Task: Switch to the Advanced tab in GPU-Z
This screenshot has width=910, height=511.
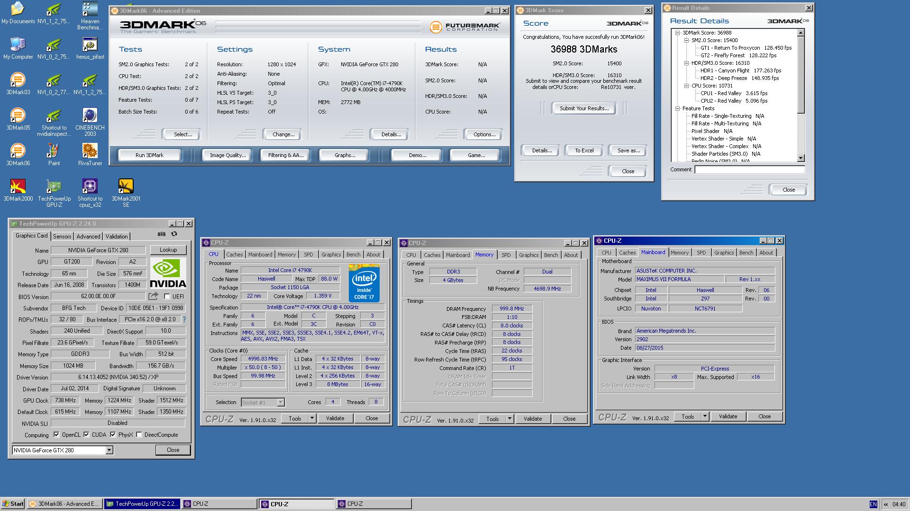Action: tap(88, 237)
